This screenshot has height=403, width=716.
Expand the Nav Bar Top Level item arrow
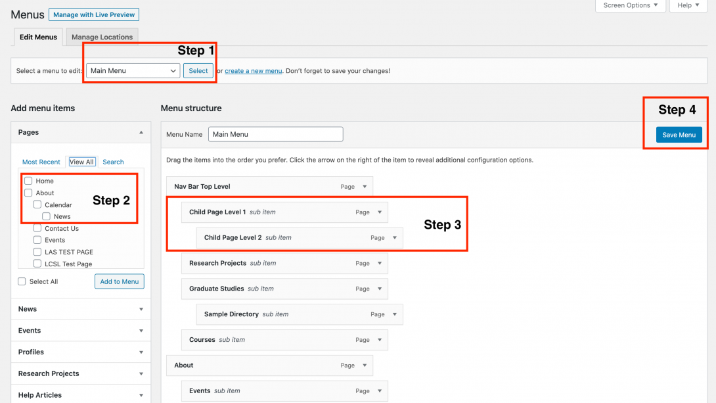click(x=365, y=187)
